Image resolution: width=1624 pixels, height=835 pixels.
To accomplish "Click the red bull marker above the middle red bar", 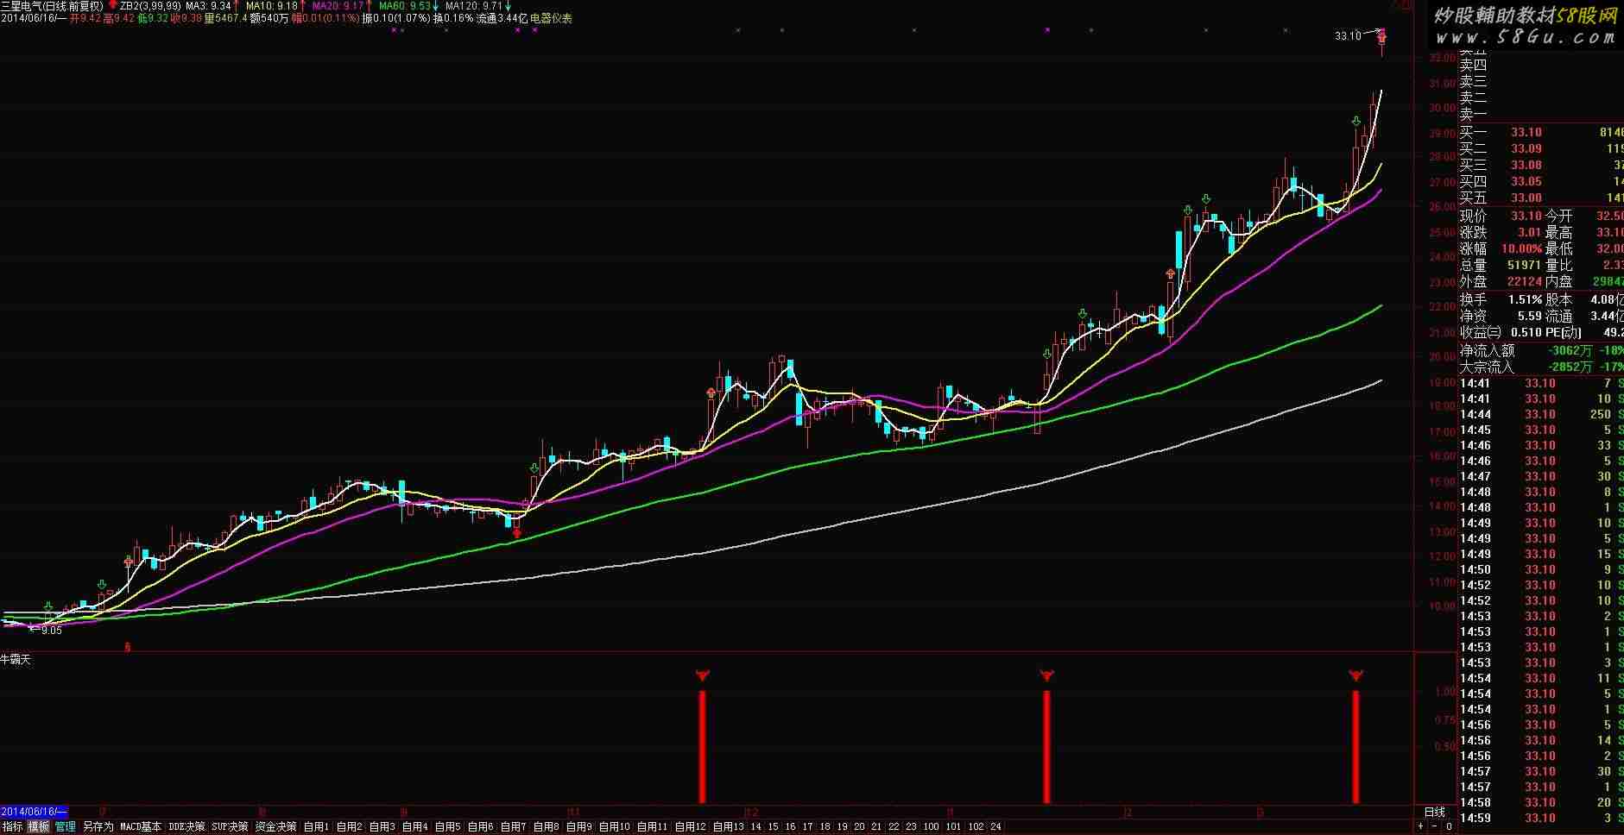I will pyautogui.click(x=1046, y=675).
